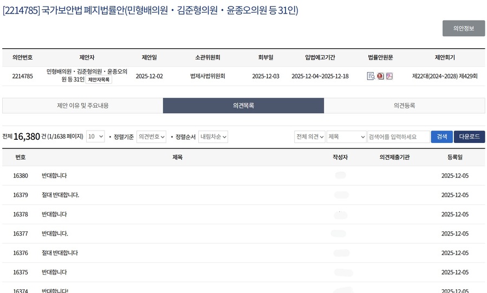The width and height of the screenshot is (487, 293).
Task: Open the bill text preview icon
Action: click(x=371, y=76)
